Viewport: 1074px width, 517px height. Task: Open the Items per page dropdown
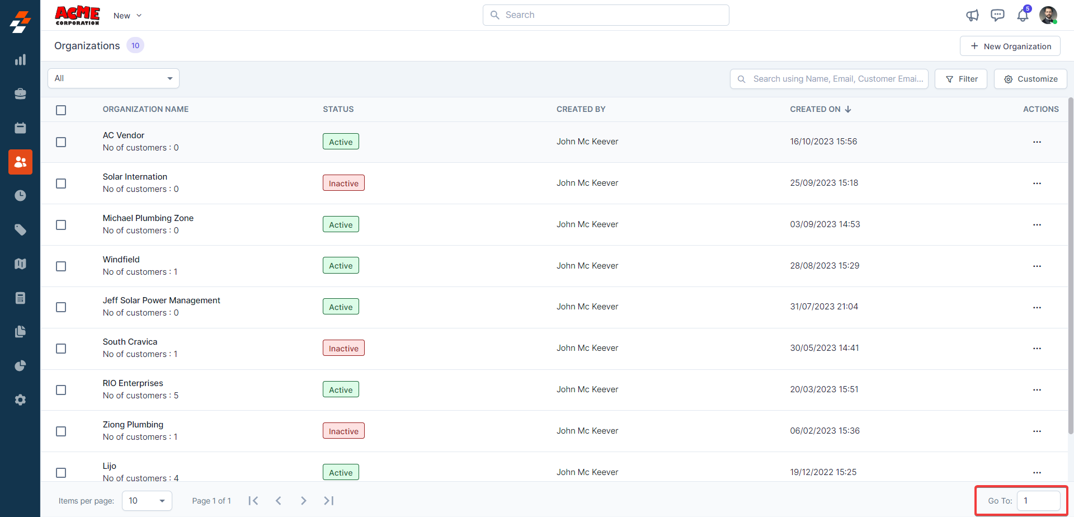pyautogui.click(x=147, y=501)
